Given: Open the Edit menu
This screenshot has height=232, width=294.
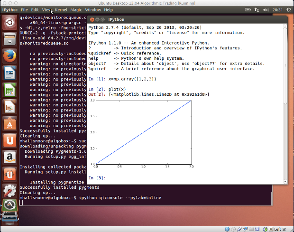Looking at the screenshot, I should (35, 10).
